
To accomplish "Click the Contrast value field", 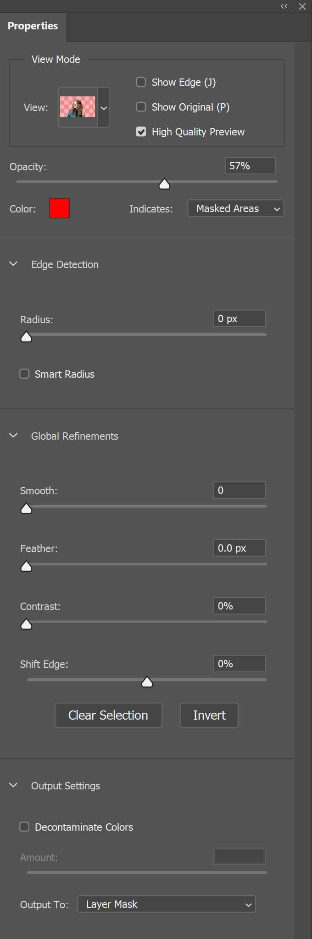I will click(240, 606).
